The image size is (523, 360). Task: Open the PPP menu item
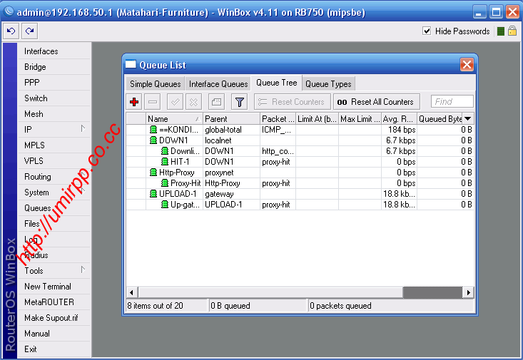tap(54, 82)
